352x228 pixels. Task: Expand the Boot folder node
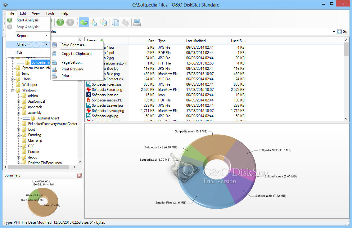[18, 129]
